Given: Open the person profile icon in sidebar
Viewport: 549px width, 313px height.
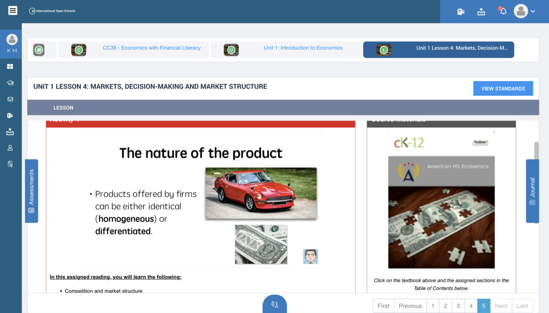Looking at the screenshot, I should click(x=10, y=148).
